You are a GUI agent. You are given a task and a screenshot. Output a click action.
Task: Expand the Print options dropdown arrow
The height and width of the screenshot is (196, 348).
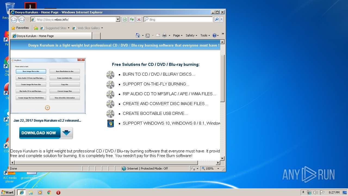169,35
